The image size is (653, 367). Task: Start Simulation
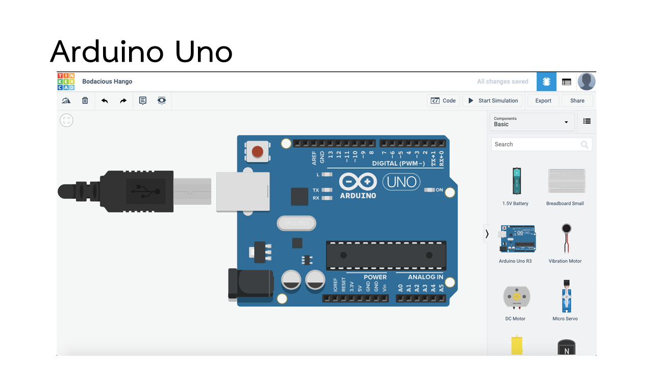[x=493, y=101]
